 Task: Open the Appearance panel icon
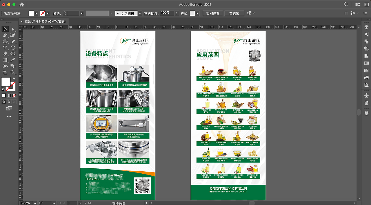[x=366, y=113]
